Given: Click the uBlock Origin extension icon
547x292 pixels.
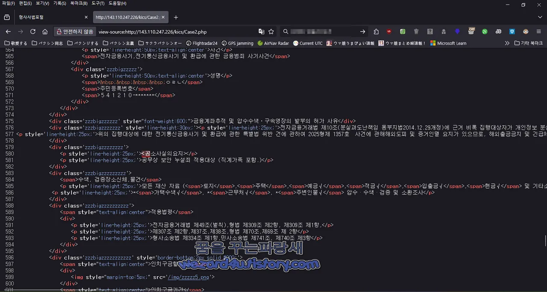Looking at the screenshot, I should (x=388, y=32).
